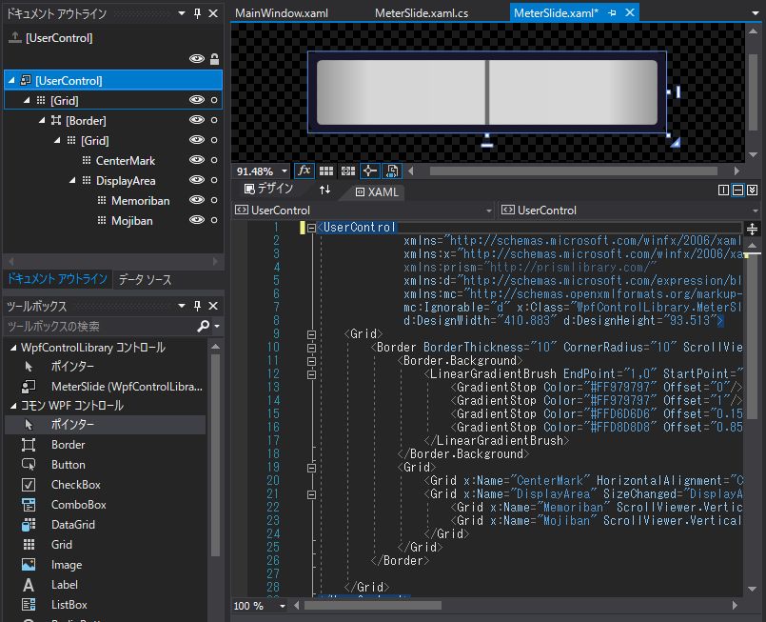The image size is (766, 622).
Task: Toggle visibility of [Border] element
Action: pos(196,120)
